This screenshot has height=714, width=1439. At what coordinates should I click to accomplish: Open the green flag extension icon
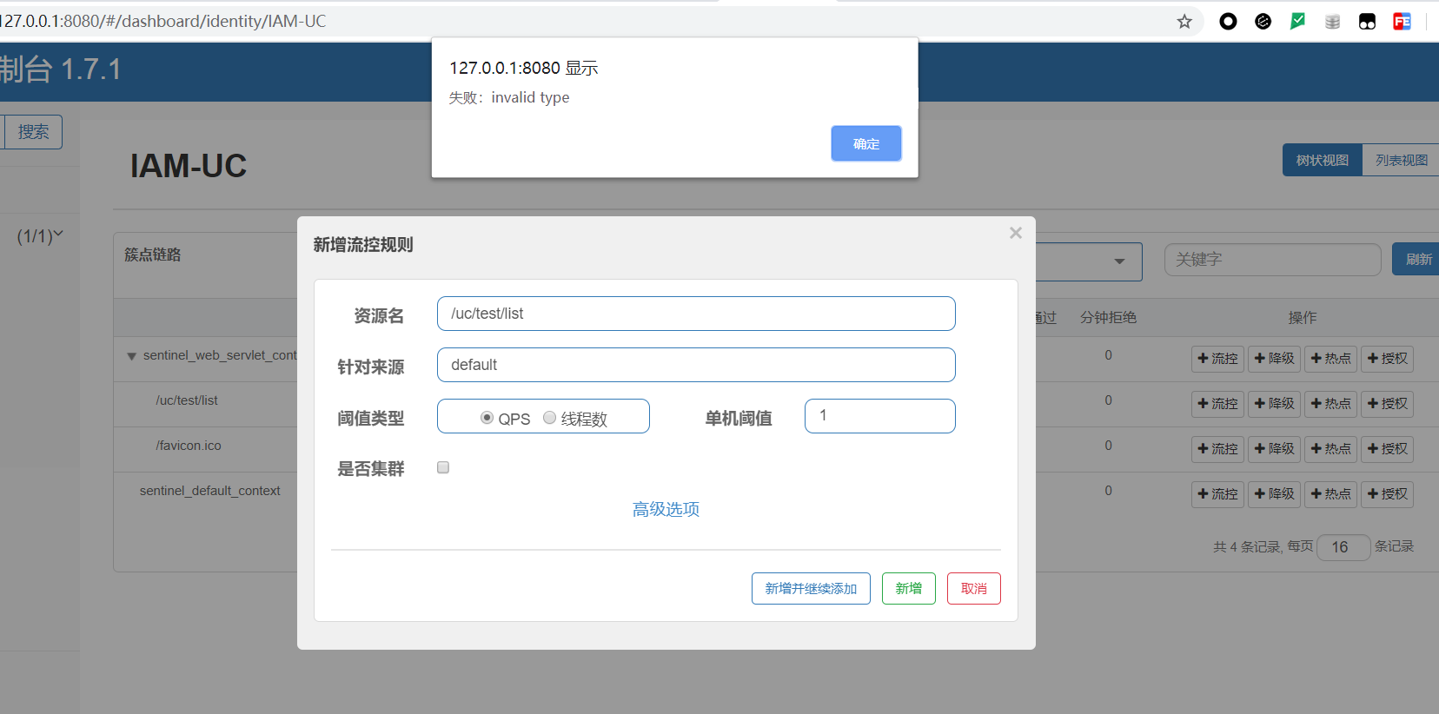point(1297,22)
